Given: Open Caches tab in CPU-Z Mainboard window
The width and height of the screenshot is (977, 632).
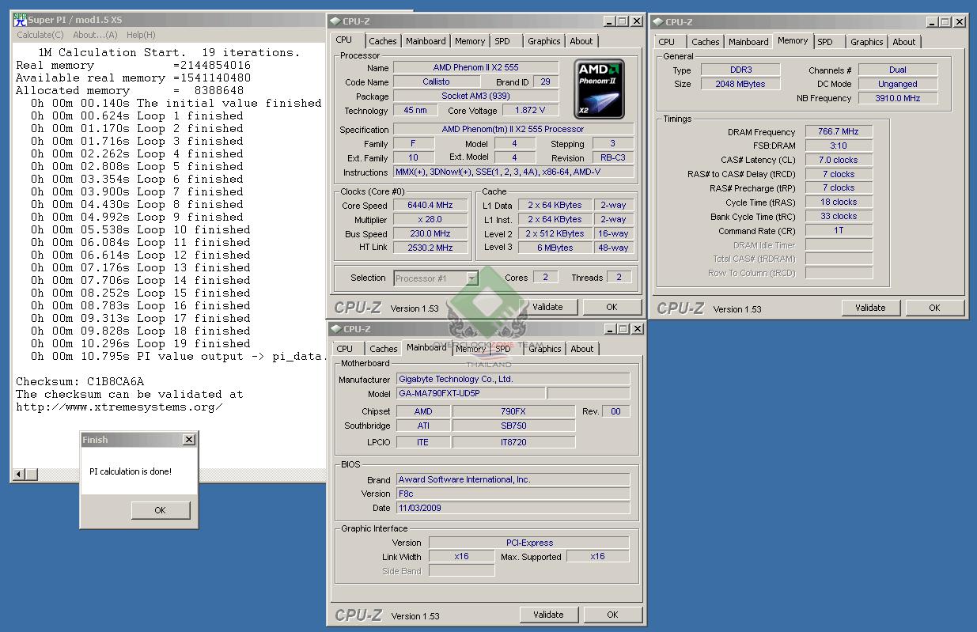Looking at the screenshot, I should pyautogui.click(x=384, y=349).
